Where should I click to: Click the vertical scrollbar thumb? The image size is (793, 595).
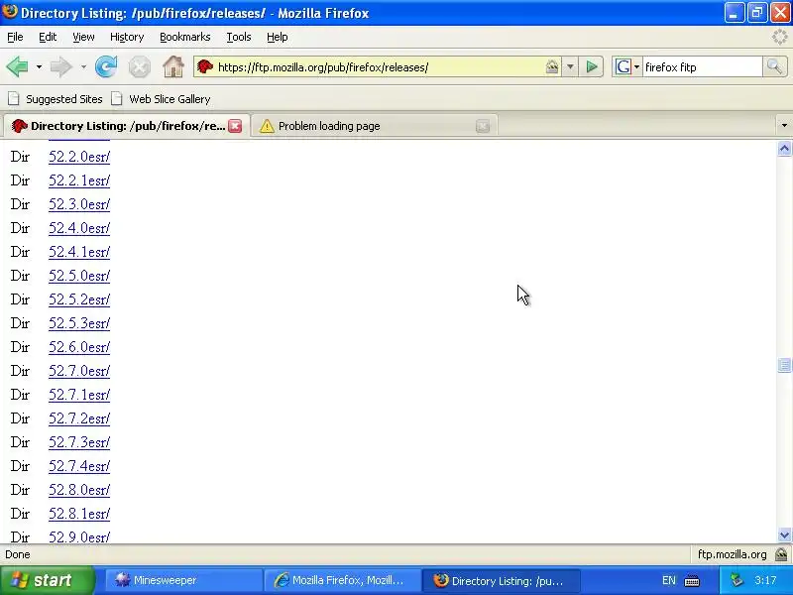(784, 365)
